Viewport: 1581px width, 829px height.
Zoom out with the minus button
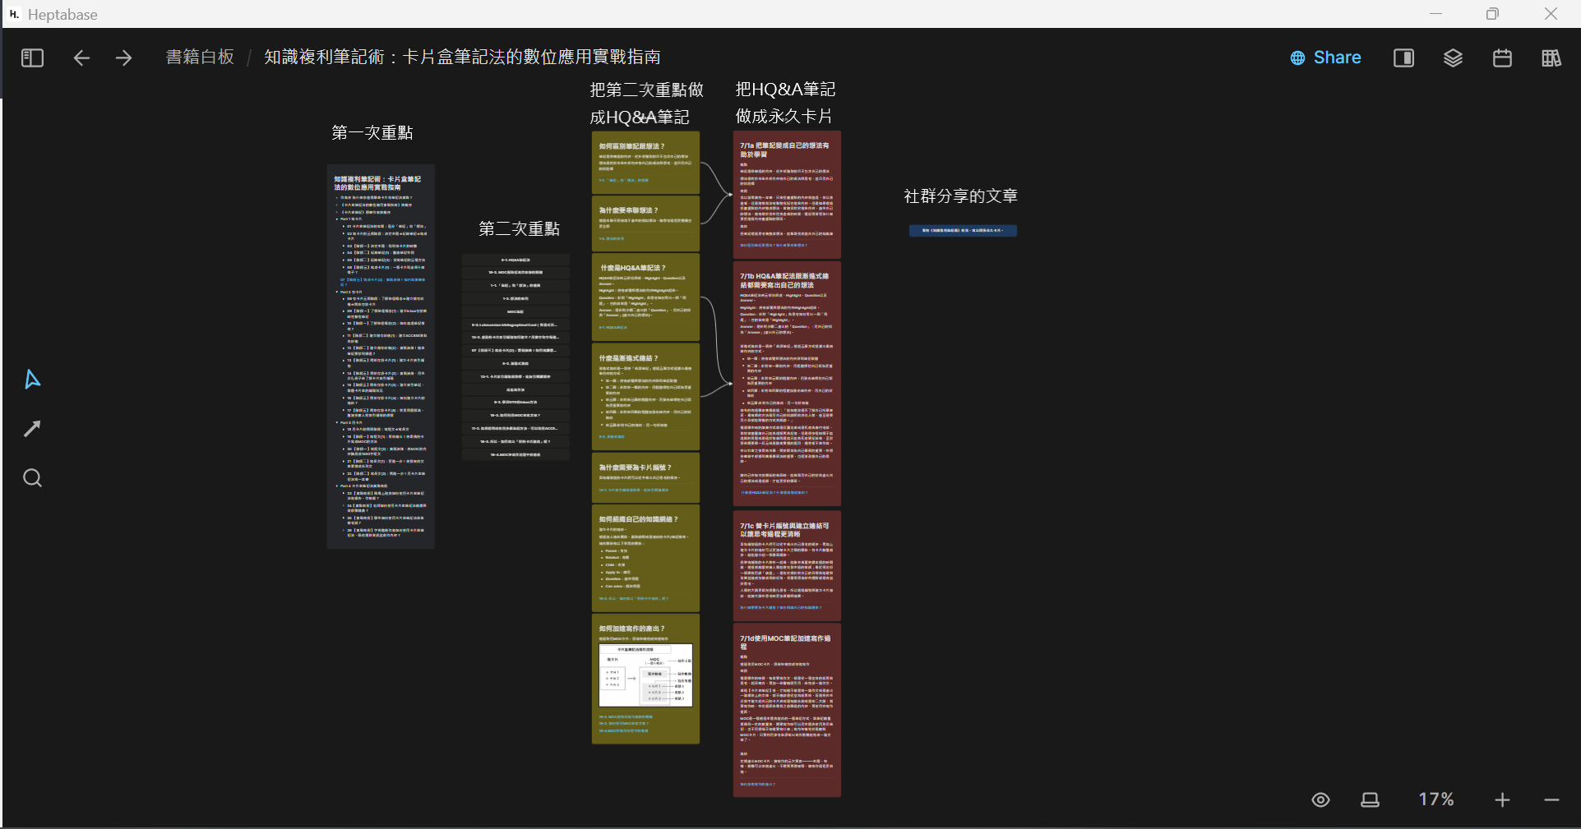(x=1551, y=799)
